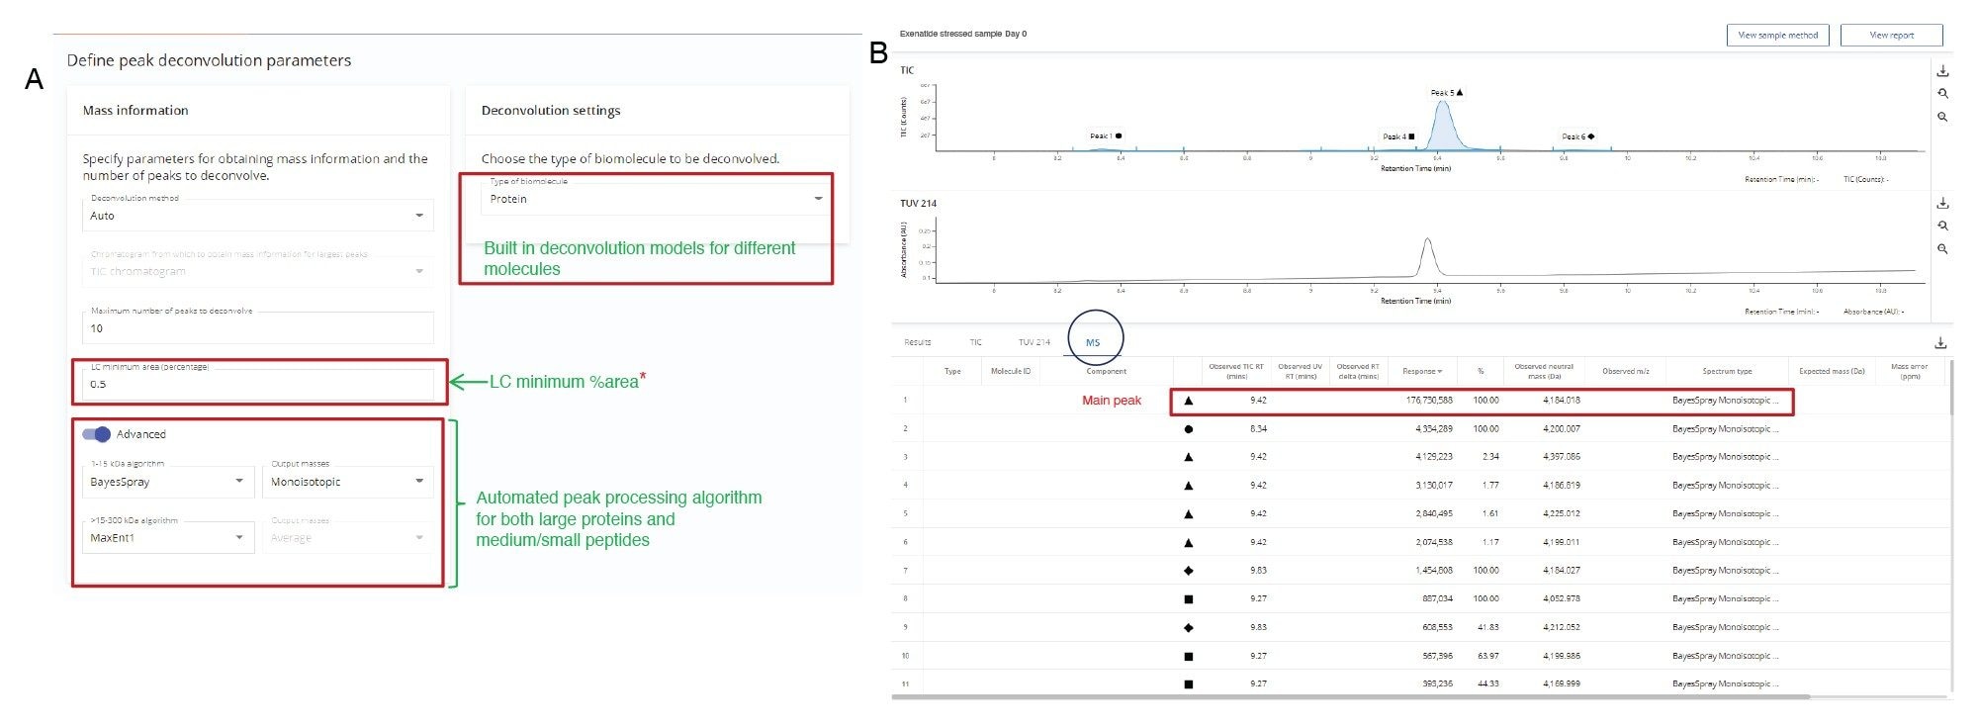
Task: Click the Component column header
Action: coord(1107,372)
